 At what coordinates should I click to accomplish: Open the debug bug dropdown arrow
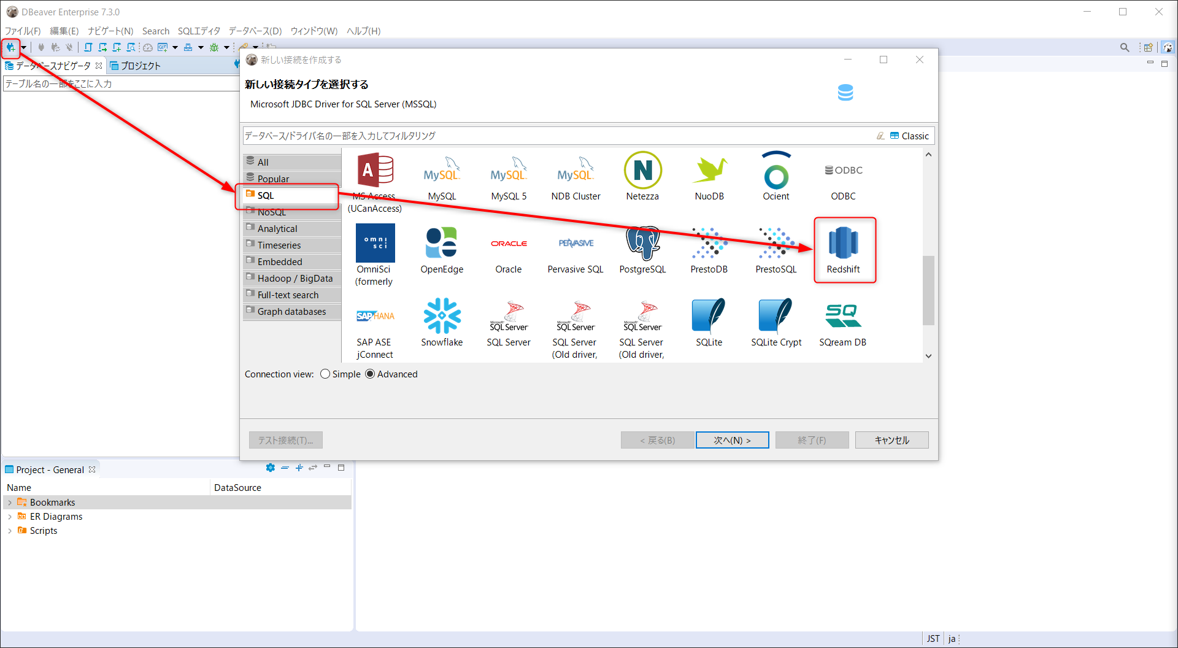pyautogui.click(x=226, y=47)
